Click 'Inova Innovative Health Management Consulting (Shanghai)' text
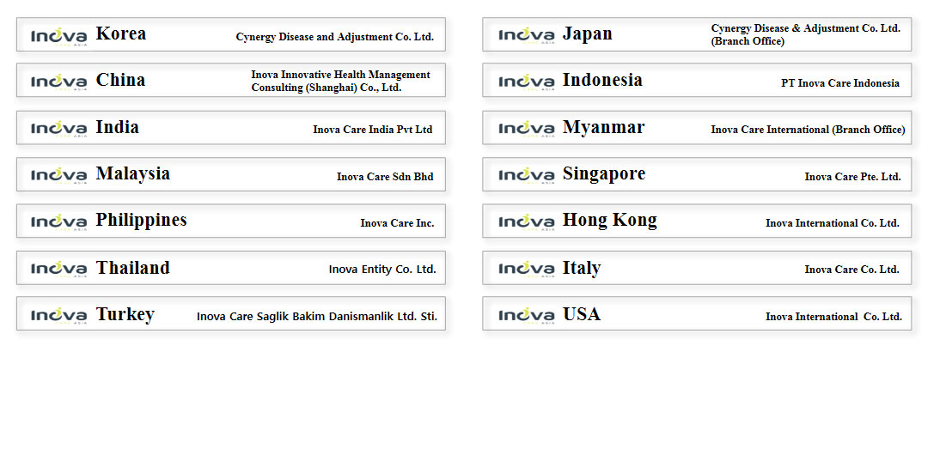The width and height of the screenshot is (940, 461). click(x=340, y=82)
